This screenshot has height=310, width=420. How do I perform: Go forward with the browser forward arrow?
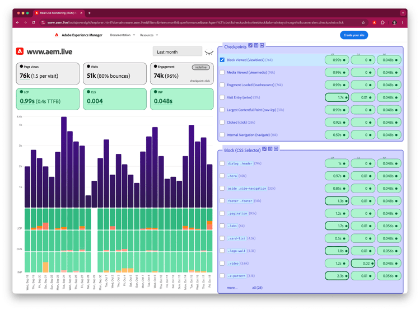(25, 22)
